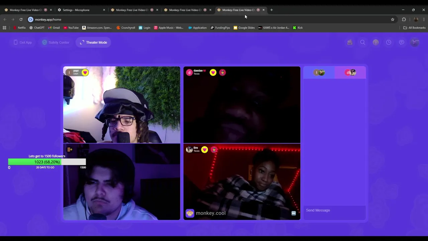Open the ChatGPT bookmark
The image size is (428, 241).
tap(37, 28)
